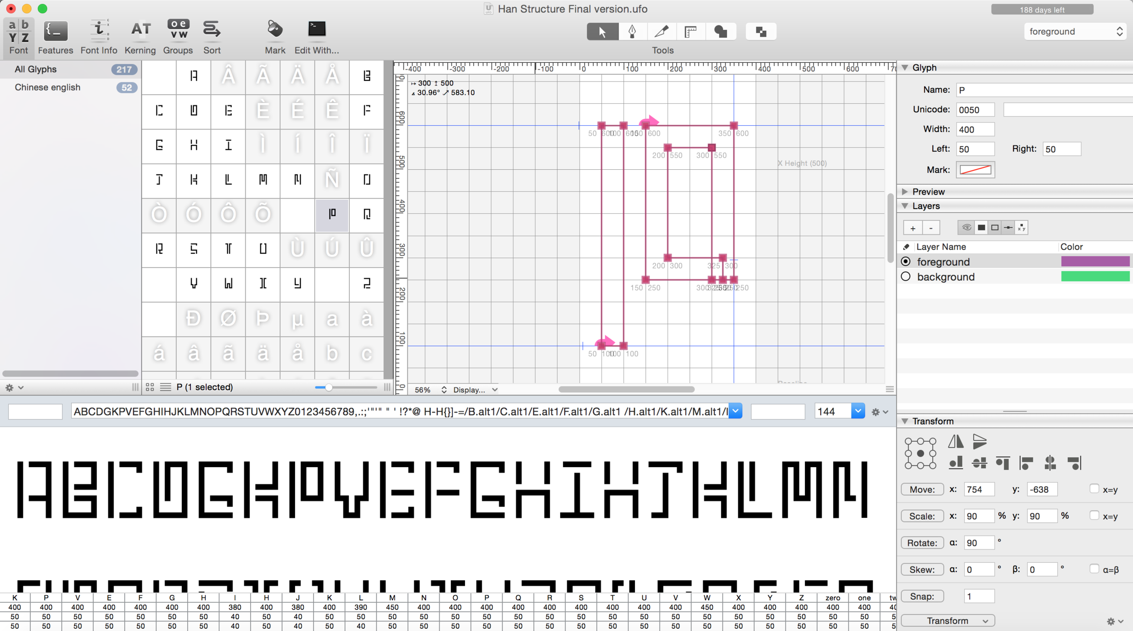Viewport: 1133px width, 631px height.
Task: Switch glyph collection to list view
Action: point(165,387)
